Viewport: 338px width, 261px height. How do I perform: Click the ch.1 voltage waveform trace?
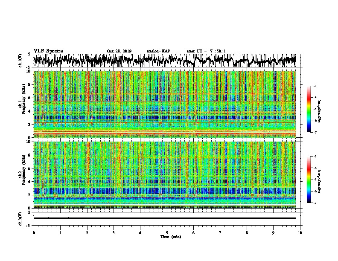165,61
